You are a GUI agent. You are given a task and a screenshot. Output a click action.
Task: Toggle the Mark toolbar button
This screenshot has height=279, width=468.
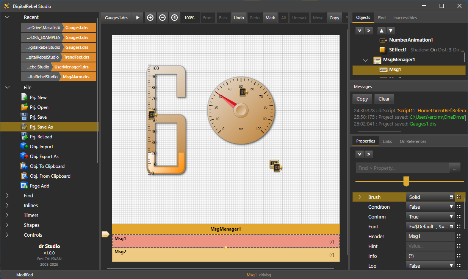tap(271, 18)
